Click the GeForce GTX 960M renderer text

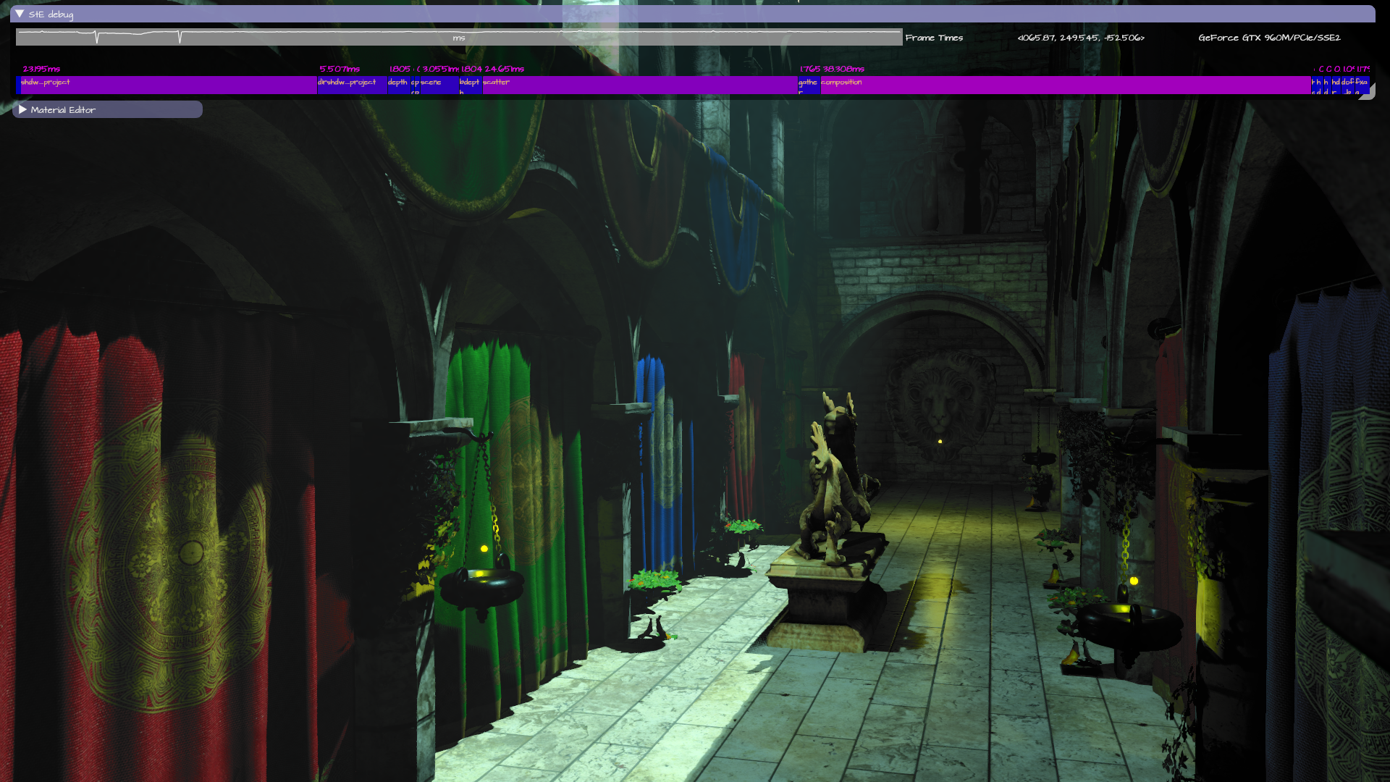point(1269,38)
